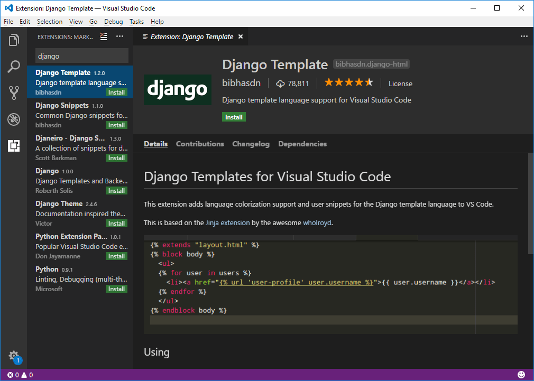
Task: Click the bibhasdn publisher name in header
Action: point(242,83)
